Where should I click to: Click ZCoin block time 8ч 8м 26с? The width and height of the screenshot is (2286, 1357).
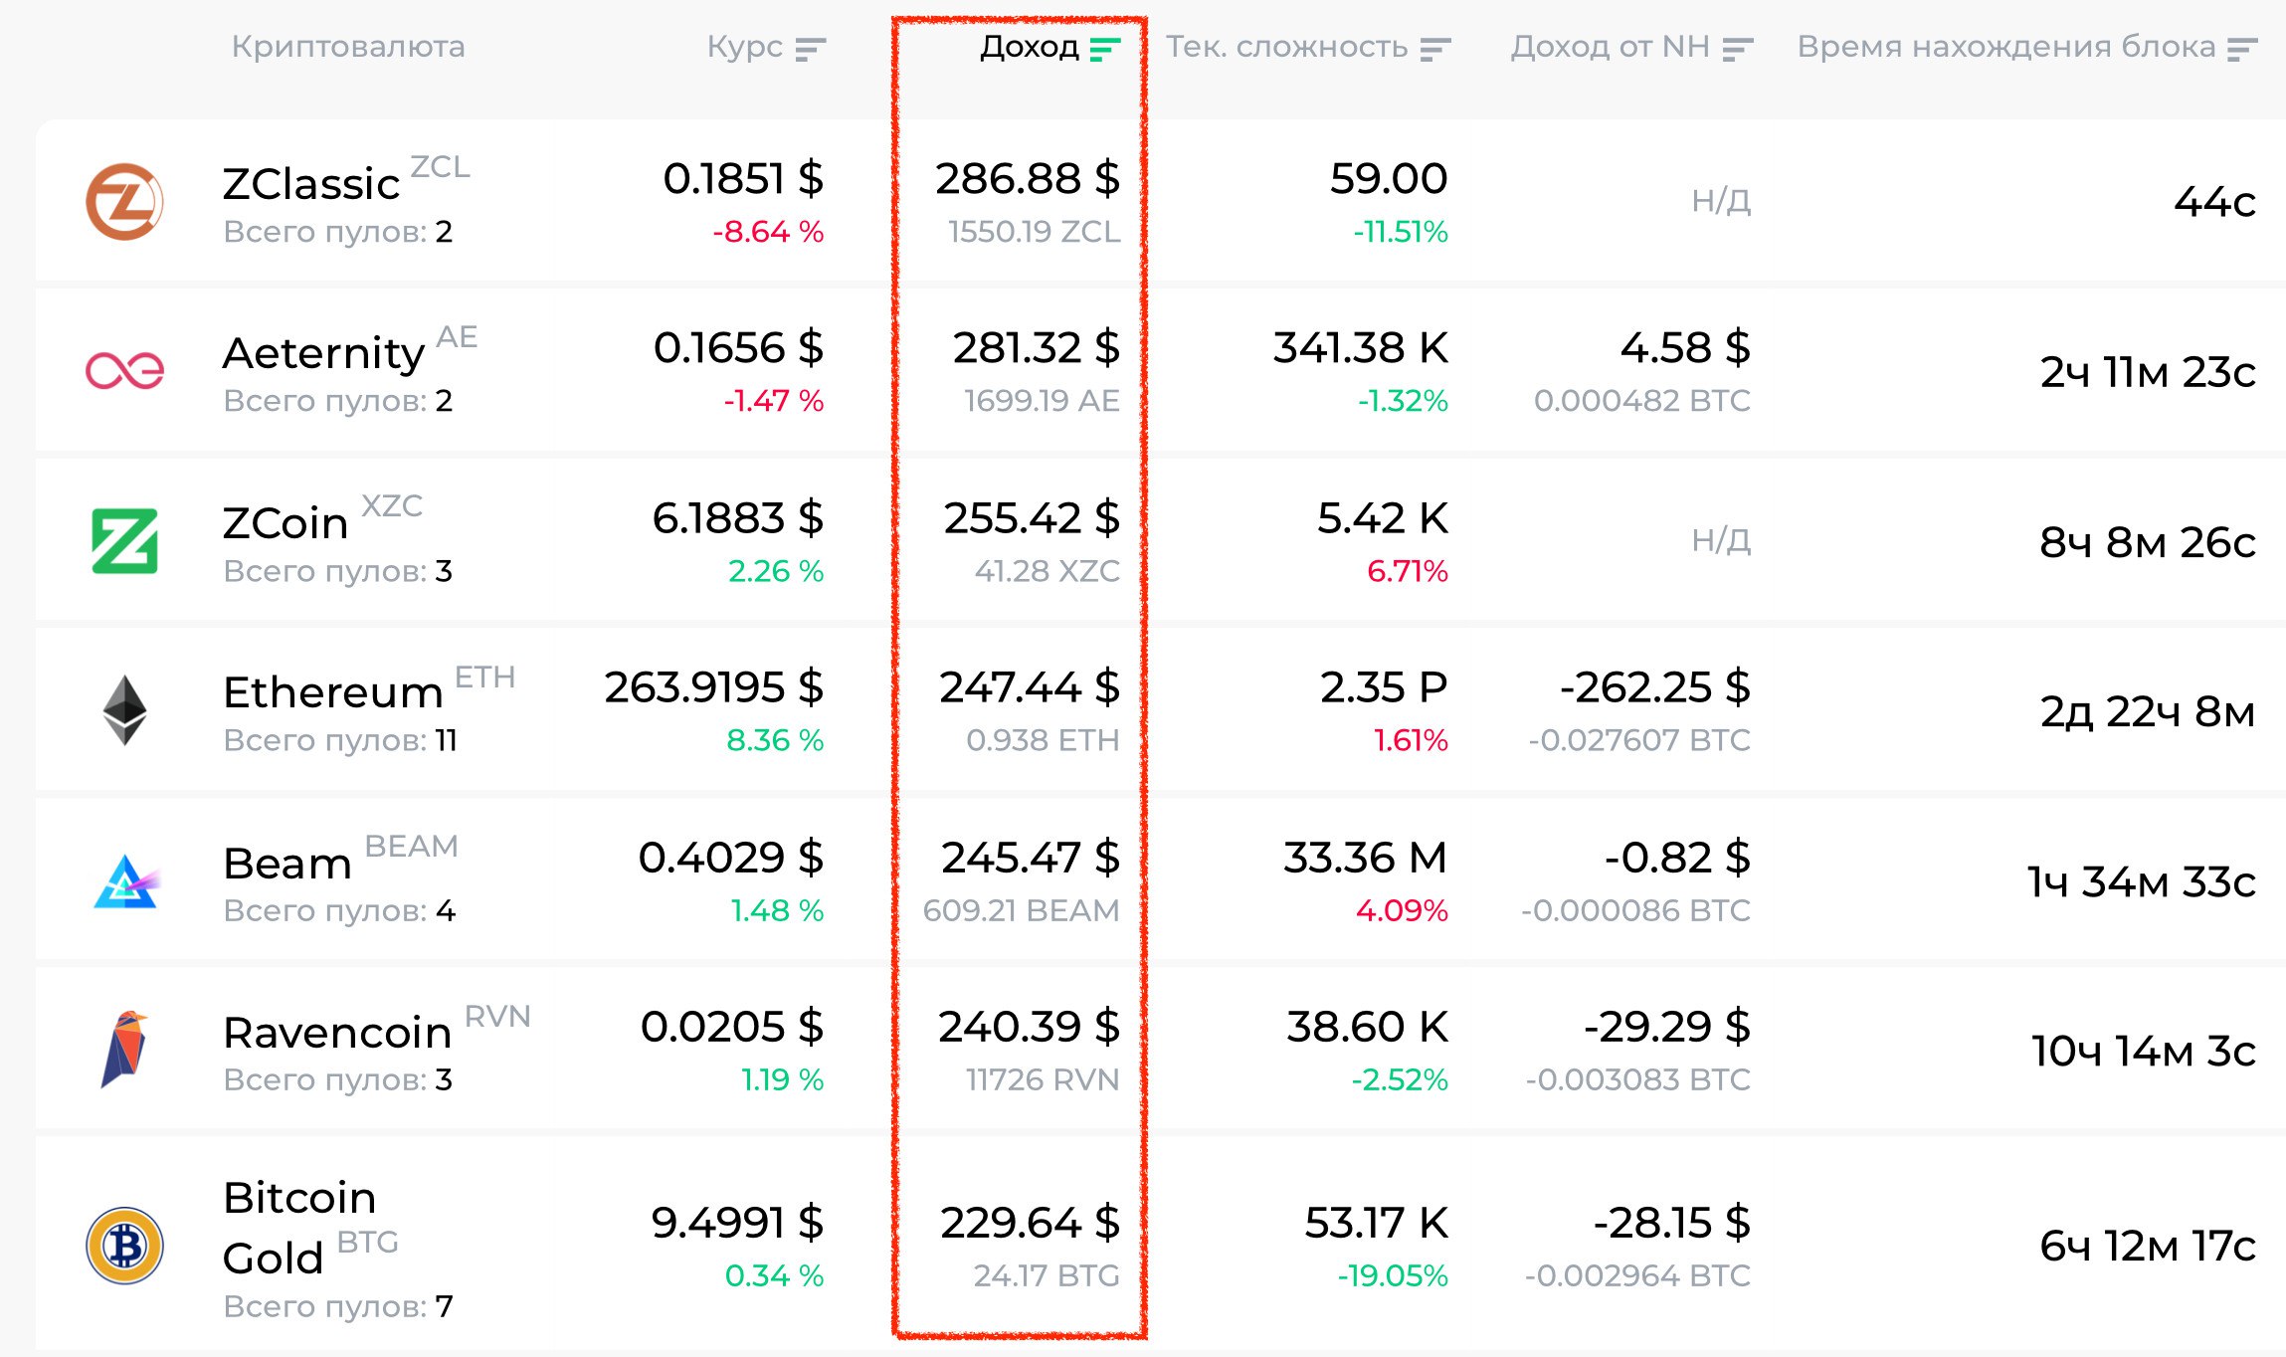point(2148,542)
